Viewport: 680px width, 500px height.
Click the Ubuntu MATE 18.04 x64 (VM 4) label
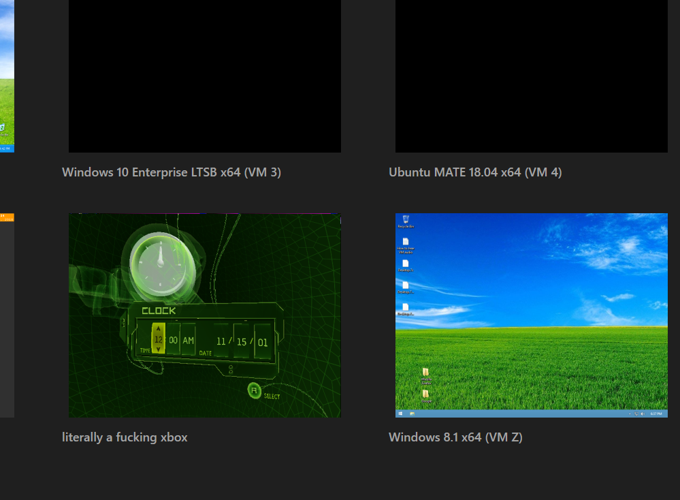click(475, 172)
